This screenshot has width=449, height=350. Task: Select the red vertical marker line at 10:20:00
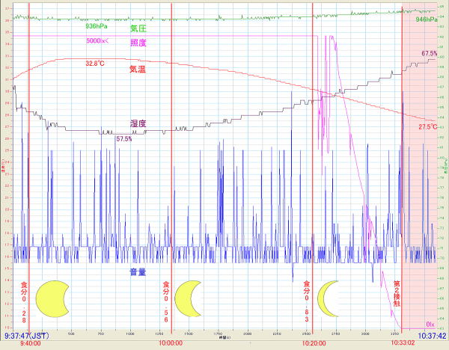click(313, 187)
